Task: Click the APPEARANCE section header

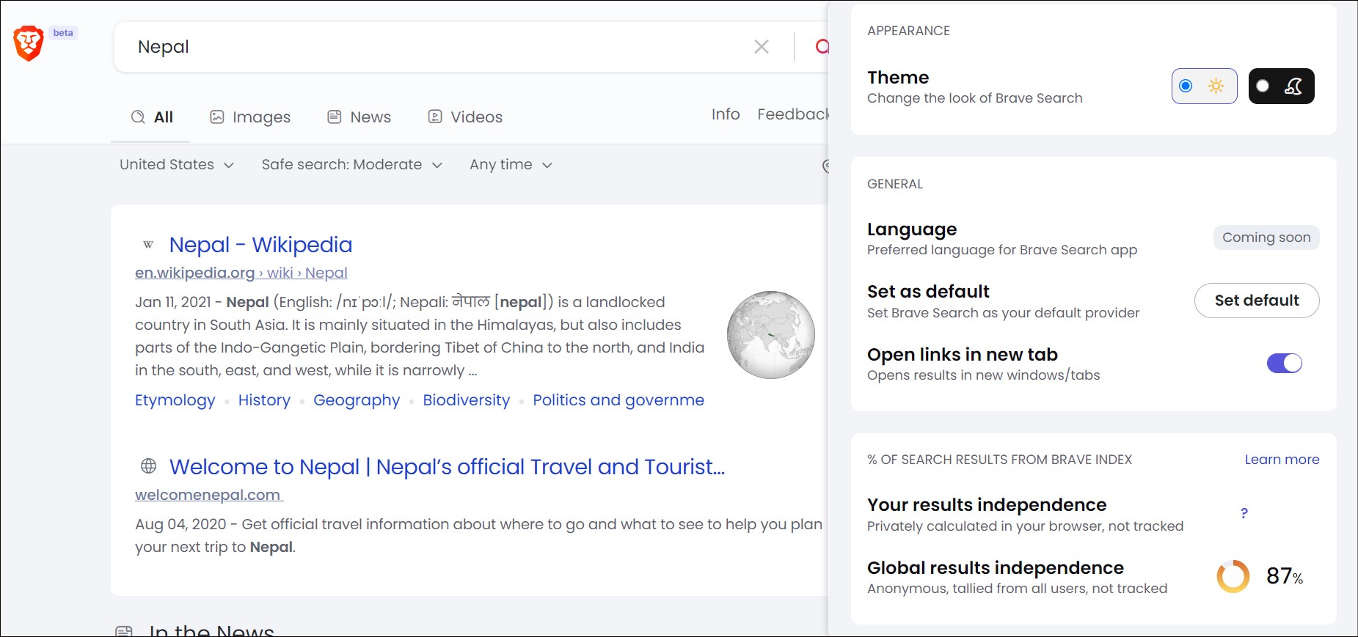Action: (x=908, y=31)
